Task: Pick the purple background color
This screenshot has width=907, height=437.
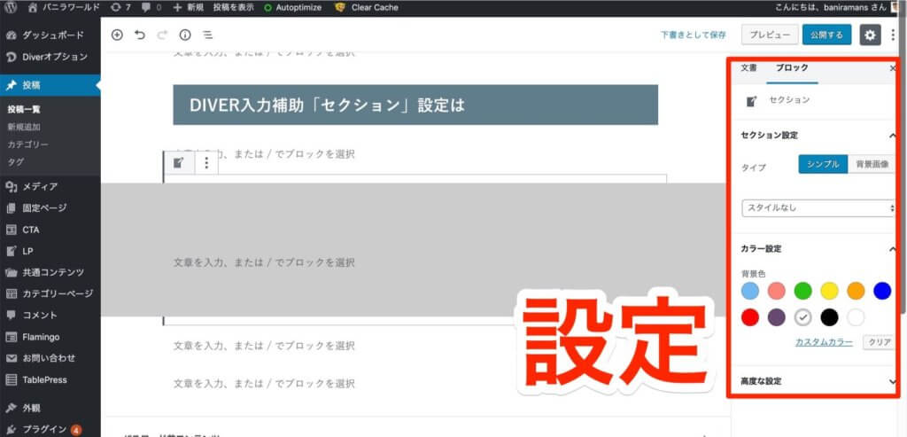Action: [x=776, y=317]
